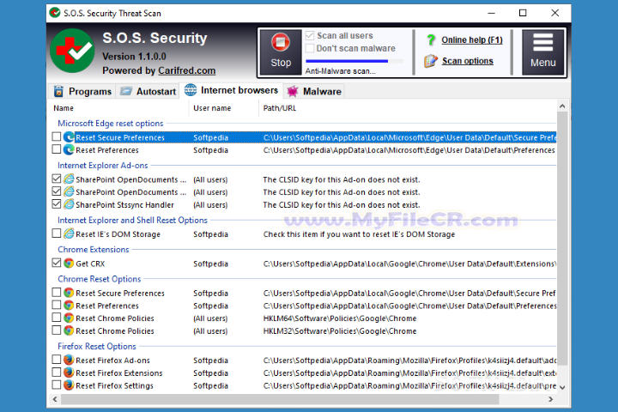Click the horizontal scrollbar left arrow
This screenshot has width=618, height=412.
(55, 399)
